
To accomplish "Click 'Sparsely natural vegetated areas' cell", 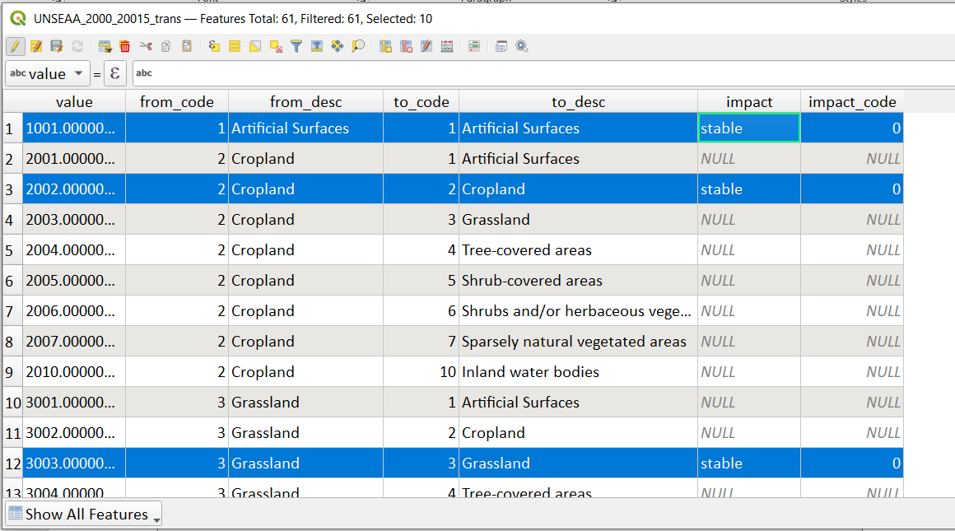I will 578,342.
